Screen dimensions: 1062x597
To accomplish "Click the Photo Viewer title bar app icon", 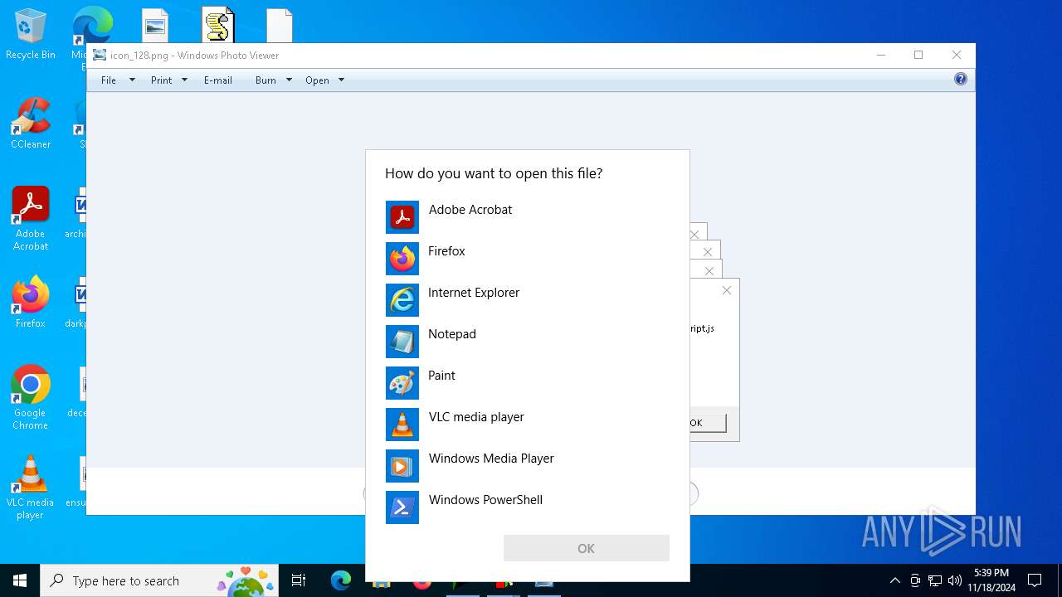I will (100, 55).
